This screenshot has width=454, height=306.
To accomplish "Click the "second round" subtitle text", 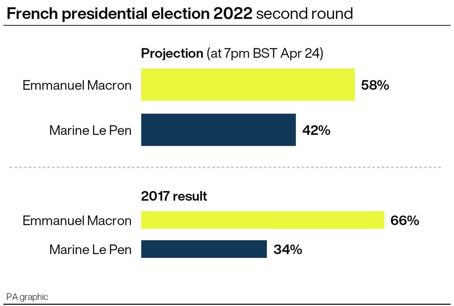I will pyautogui.click(x=305, y=14).
